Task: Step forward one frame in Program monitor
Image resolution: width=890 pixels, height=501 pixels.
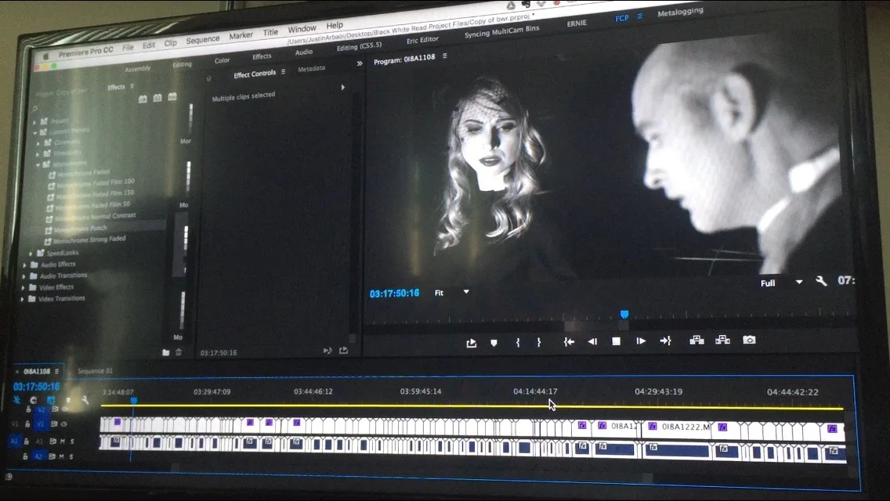Action: (641, 341)
